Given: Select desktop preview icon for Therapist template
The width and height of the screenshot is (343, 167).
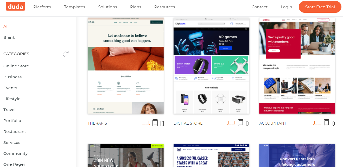Looking at the screenshot, I should click(146, 123).
